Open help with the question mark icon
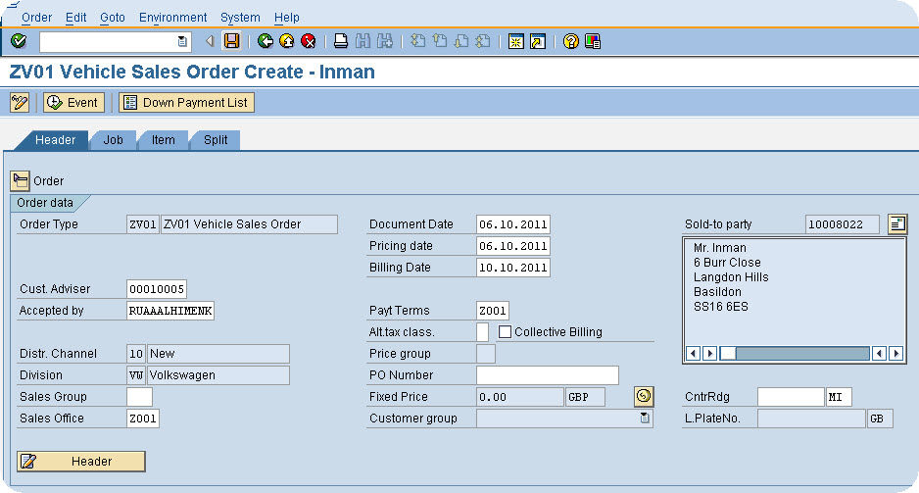919x493 pixels. (x=571, y=41)
